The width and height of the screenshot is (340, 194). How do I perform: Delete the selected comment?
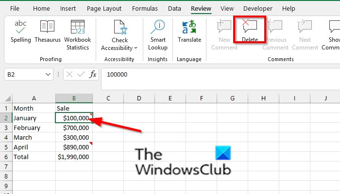pos(250,30)
